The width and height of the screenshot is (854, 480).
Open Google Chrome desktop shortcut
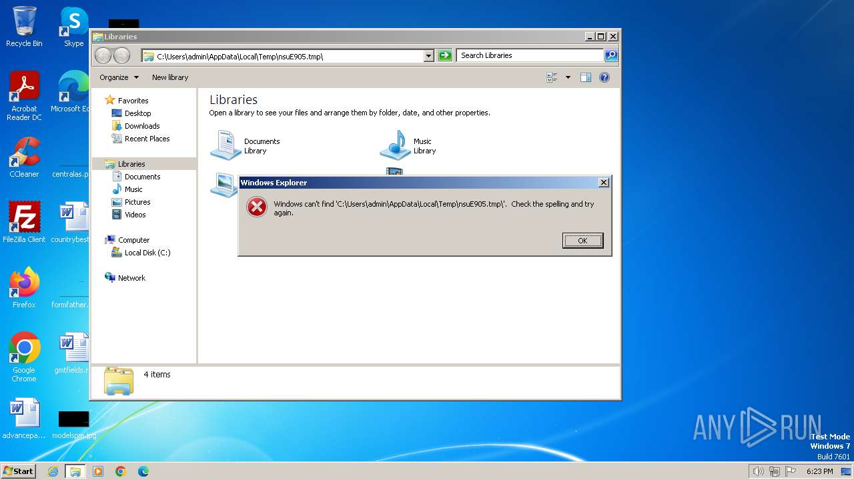[x=24, y=357]
